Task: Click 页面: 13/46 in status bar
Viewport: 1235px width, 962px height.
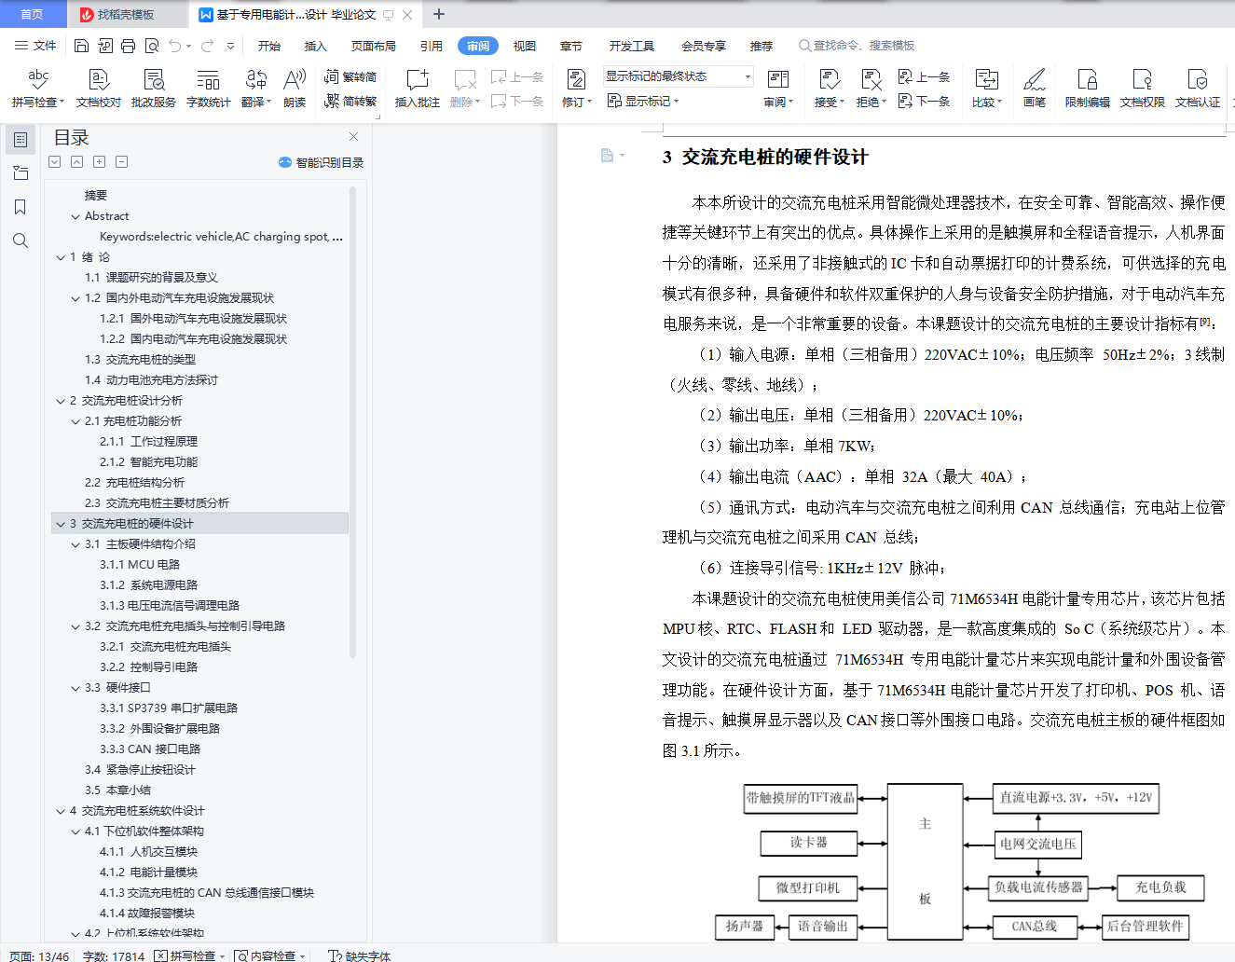Action: (x=39, y=955)
